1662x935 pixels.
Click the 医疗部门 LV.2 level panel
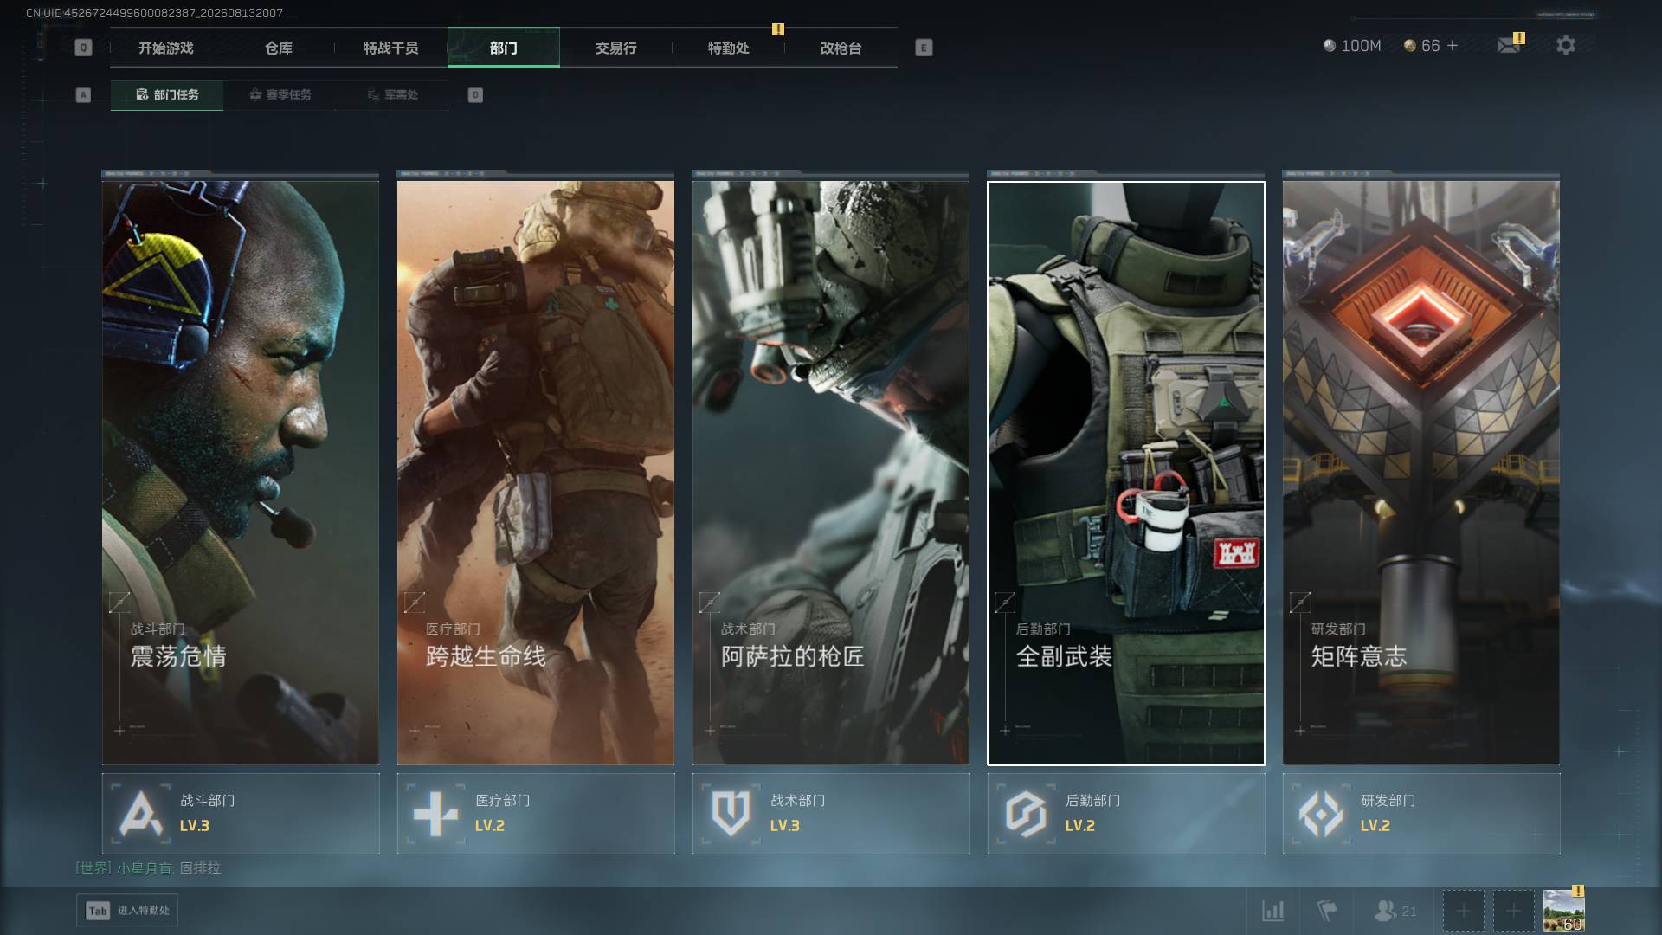(x=536, y=814)
